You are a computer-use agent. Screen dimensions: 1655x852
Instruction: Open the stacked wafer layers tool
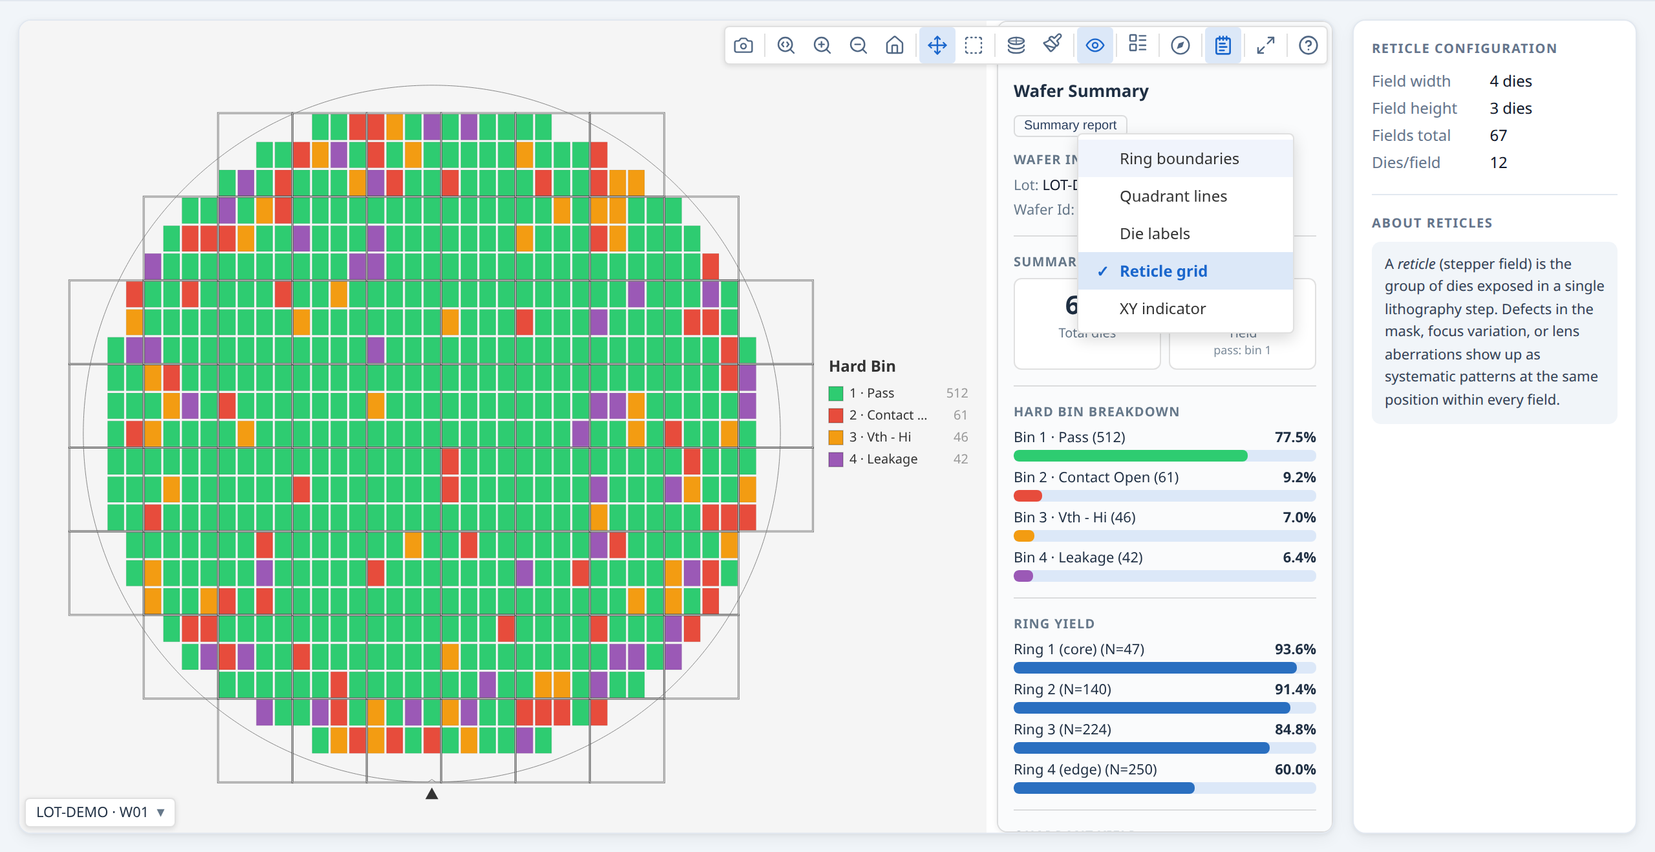point(1016,45)
